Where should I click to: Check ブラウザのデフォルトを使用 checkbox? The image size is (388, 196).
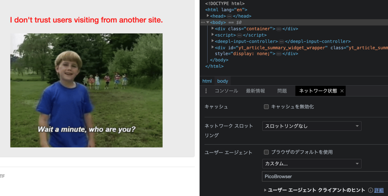pyautogui.click(x=266, y=152)
